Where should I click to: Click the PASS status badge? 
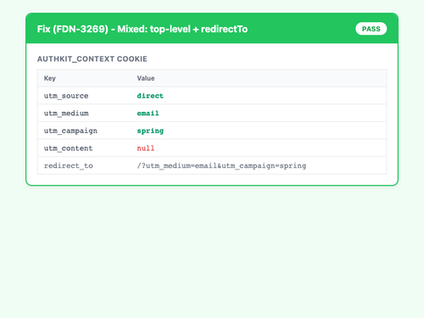371,29
